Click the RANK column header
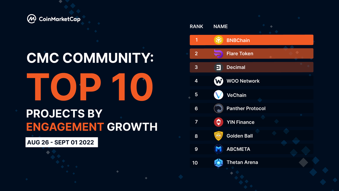Viewport: 339px width, 191px height. coord(196,26)
